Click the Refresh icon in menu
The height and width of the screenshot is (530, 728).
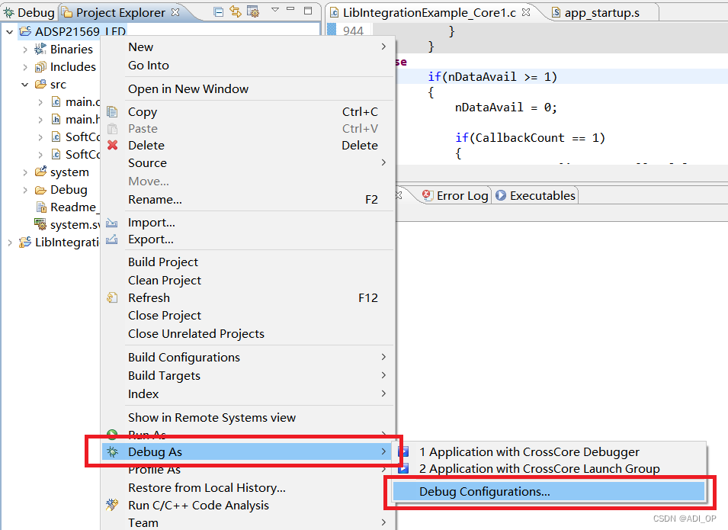point(112,297)
